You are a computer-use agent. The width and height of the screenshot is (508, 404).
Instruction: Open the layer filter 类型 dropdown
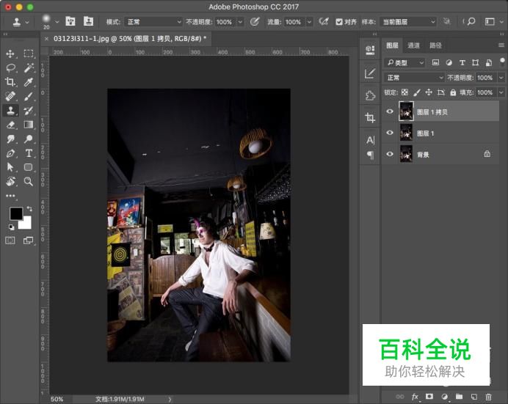[x=405, y=63]
